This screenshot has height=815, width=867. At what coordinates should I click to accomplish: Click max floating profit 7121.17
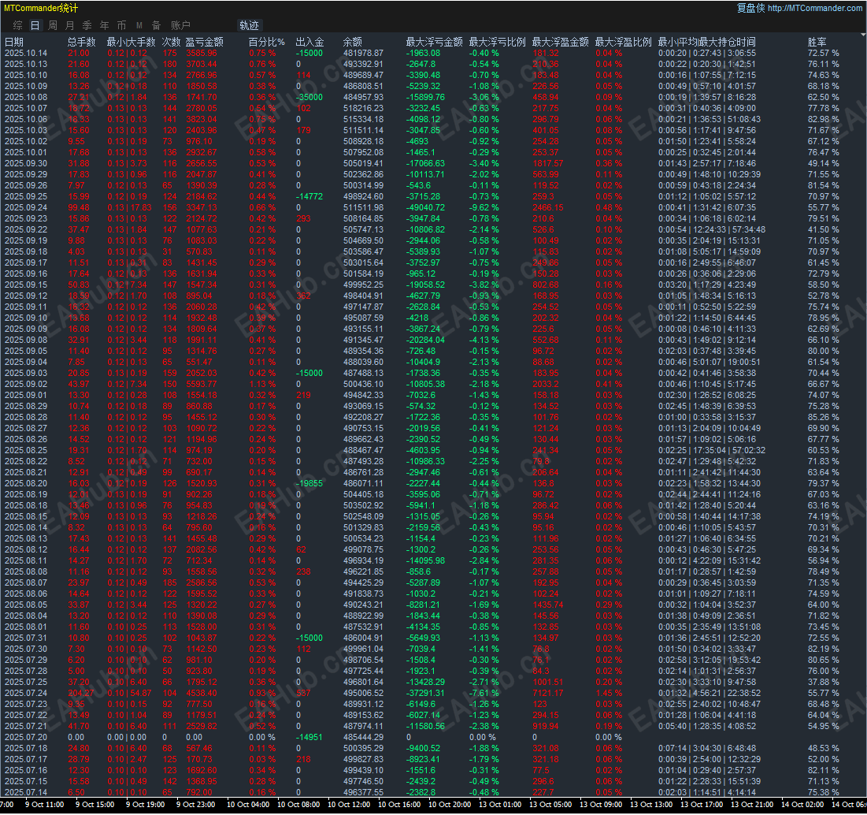click(548, 694)
